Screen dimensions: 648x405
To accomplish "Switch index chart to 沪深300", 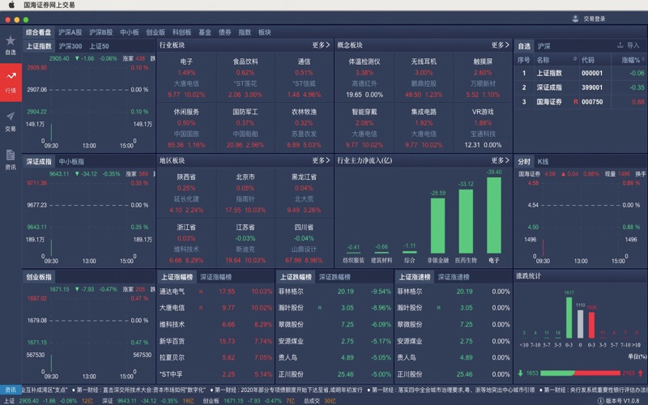I will pos(70,46).
